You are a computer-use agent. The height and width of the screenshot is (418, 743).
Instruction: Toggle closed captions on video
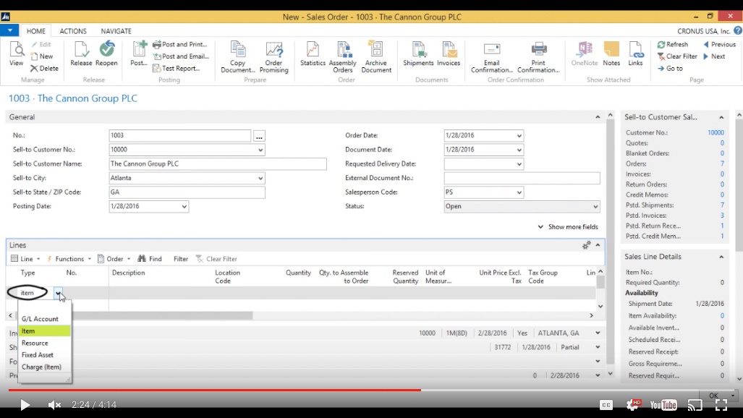606,405
